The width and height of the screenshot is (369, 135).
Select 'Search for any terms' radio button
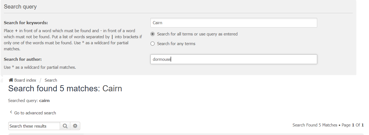(153, 44)
